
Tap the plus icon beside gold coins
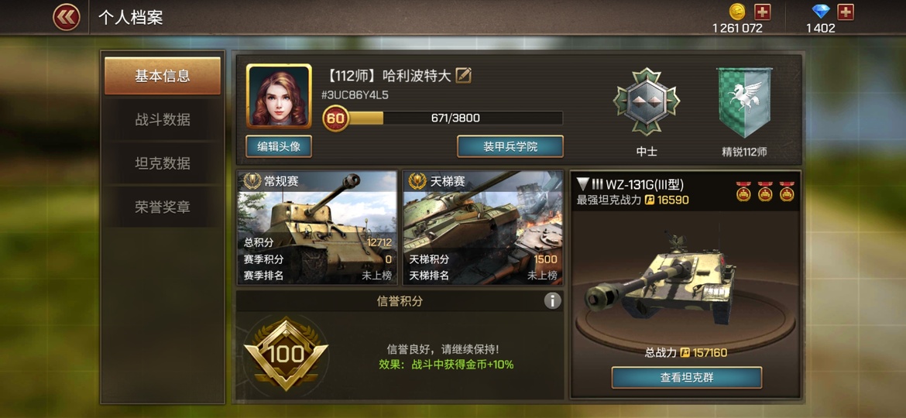[762, 12]
